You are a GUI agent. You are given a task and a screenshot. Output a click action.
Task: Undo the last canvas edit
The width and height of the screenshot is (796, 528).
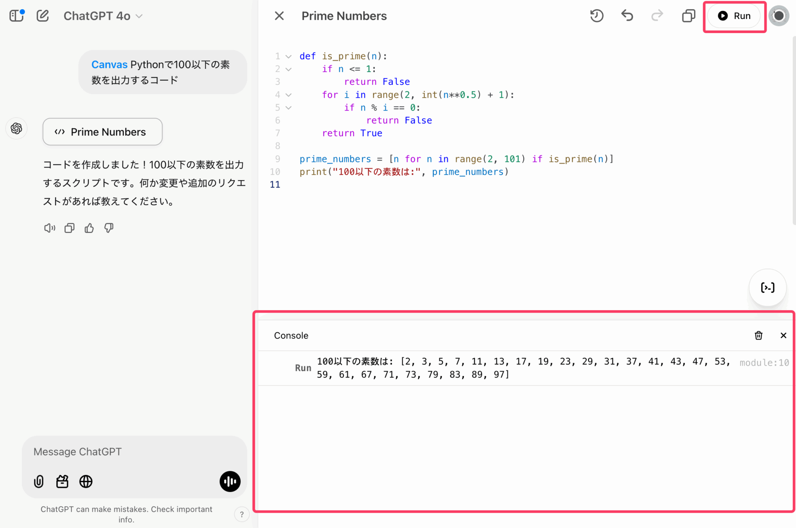tap(627, 16)
